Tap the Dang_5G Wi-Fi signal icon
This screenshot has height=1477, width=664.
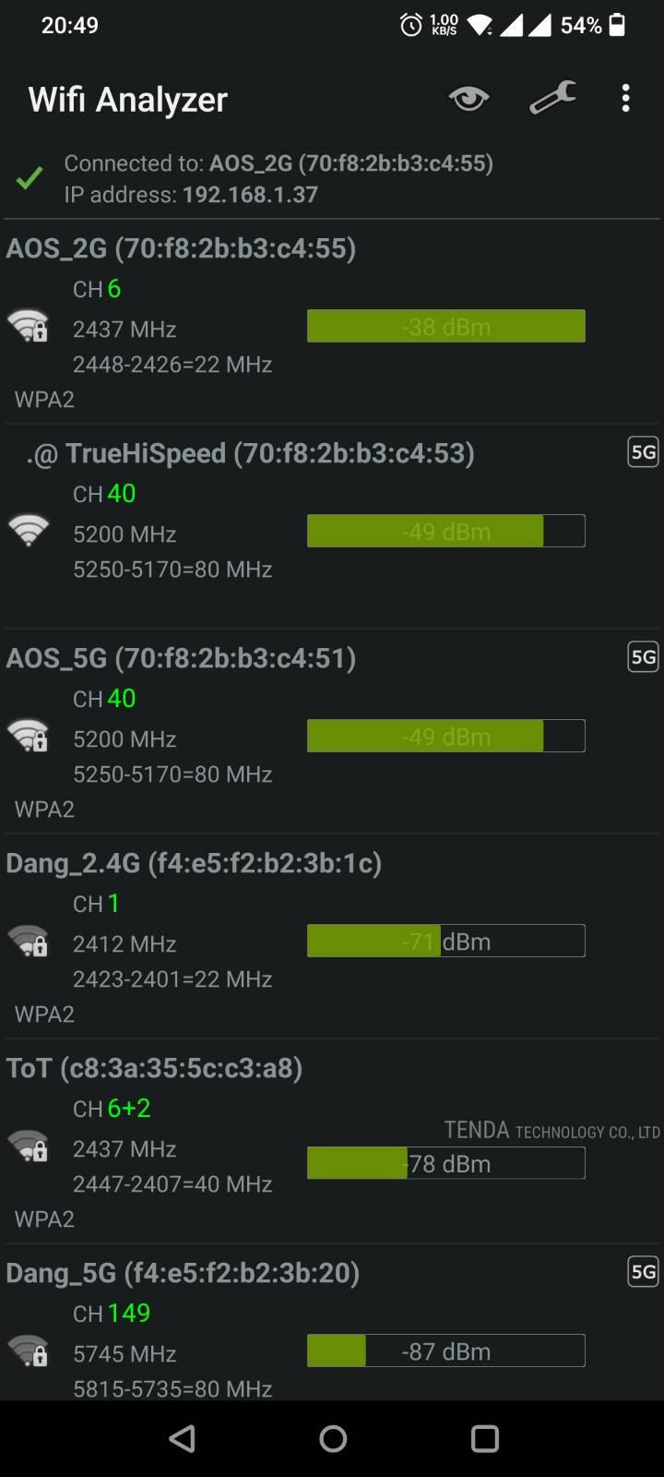click(28, 1351)
